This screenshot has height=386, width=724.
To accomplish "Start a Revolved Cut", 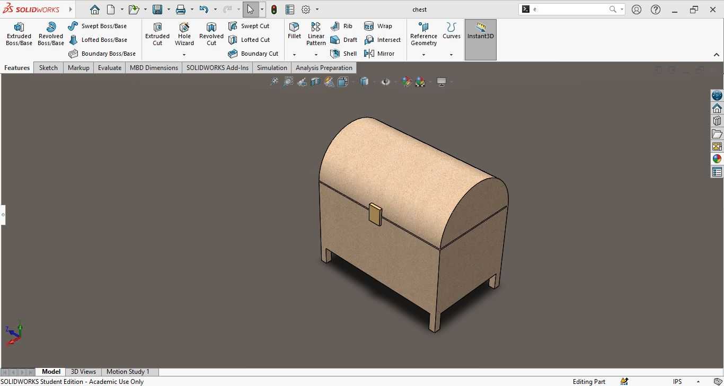I will point(211,34).
